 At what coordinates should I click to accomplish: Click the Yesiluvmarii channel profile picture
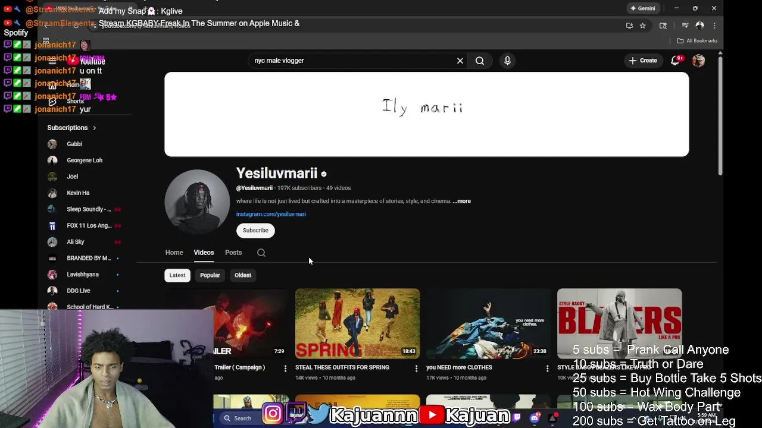pos(197,202)
